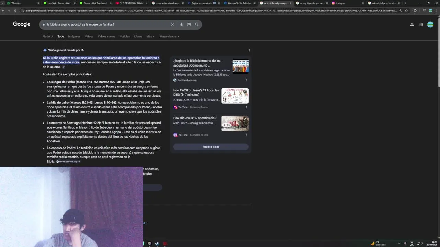Viewport: 440px width, 247px height.
Task: Close the Instagram browser tab
Action: pyautogui.click(x=363, y=3)
